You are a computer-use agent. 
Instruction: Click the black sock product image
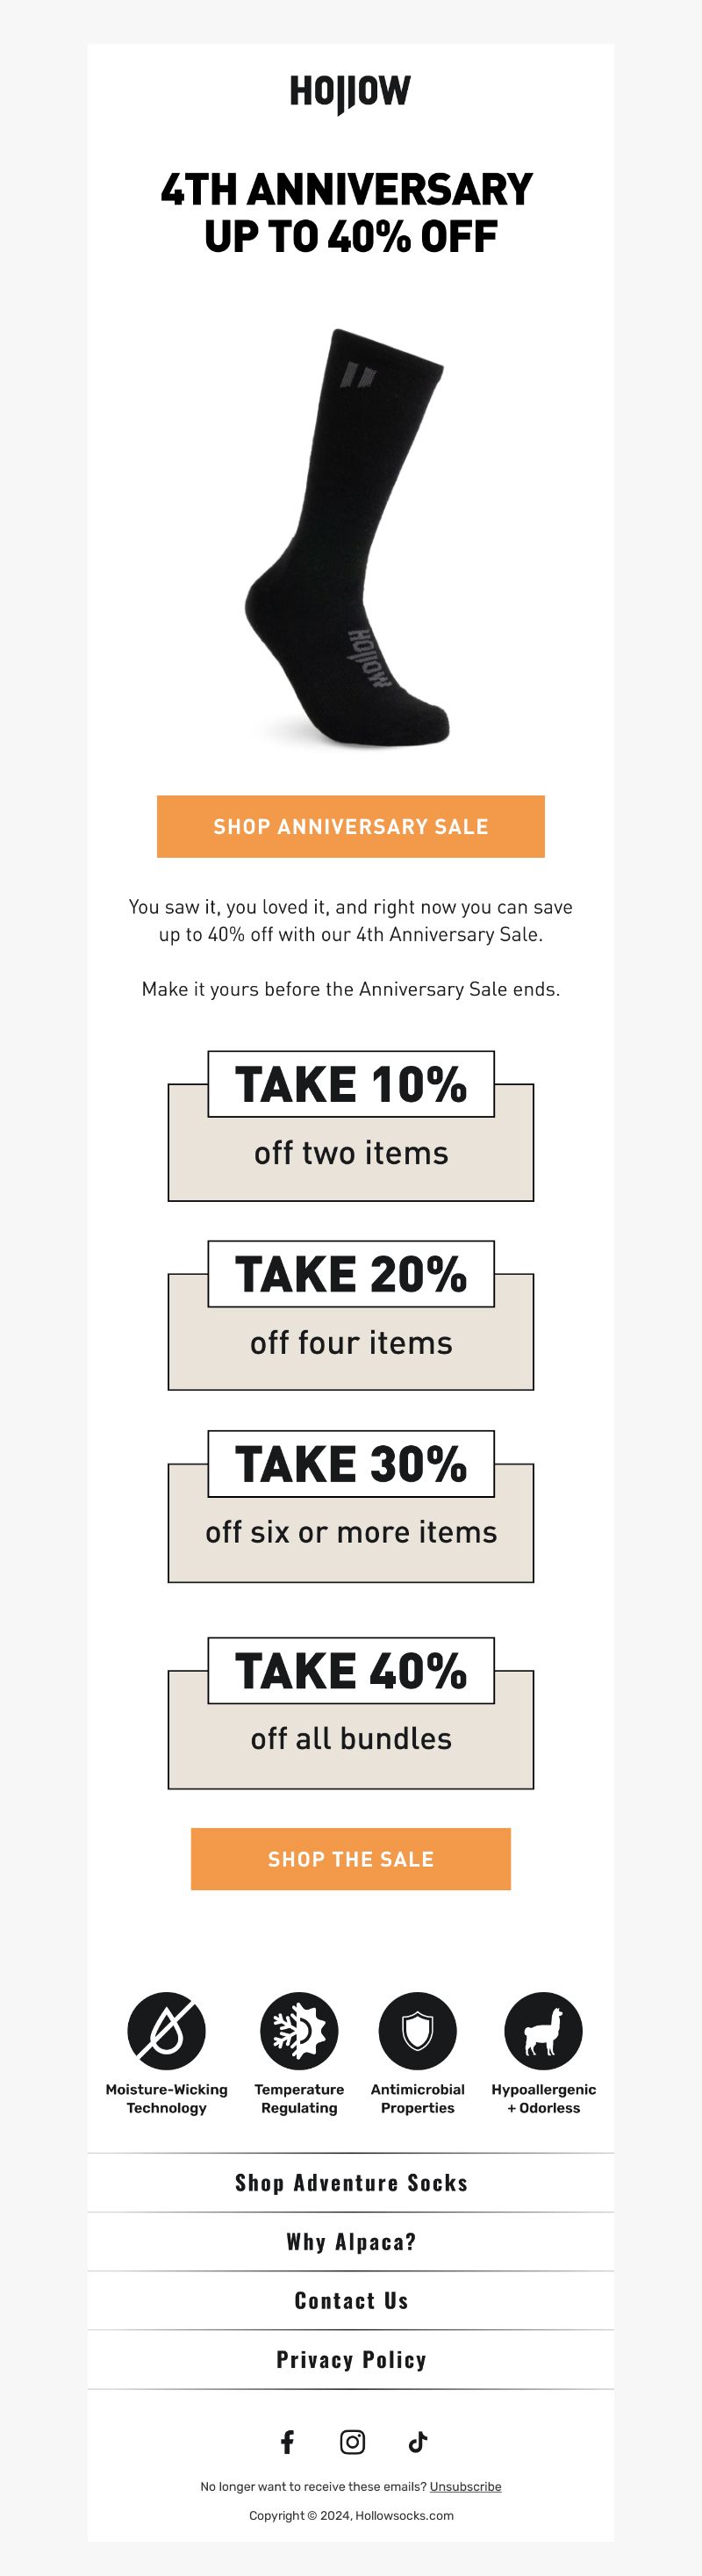347,537
